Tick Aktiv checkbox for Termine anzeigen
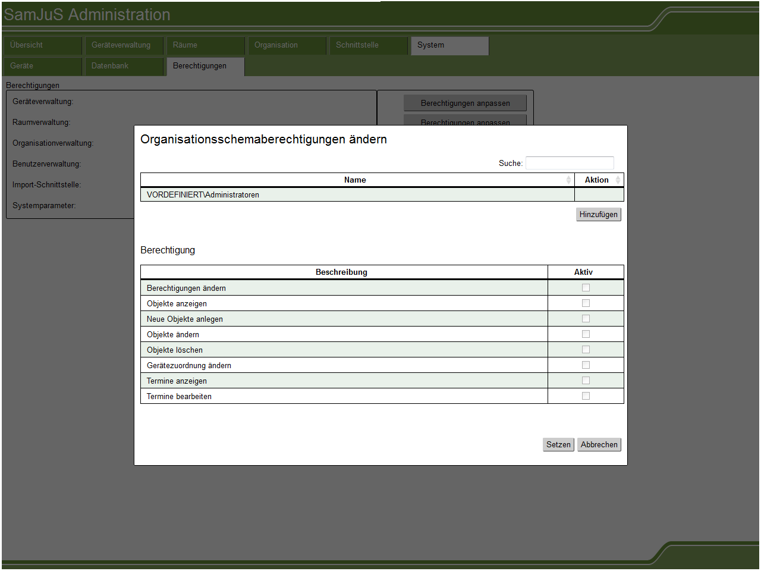 tap(586, 381)
